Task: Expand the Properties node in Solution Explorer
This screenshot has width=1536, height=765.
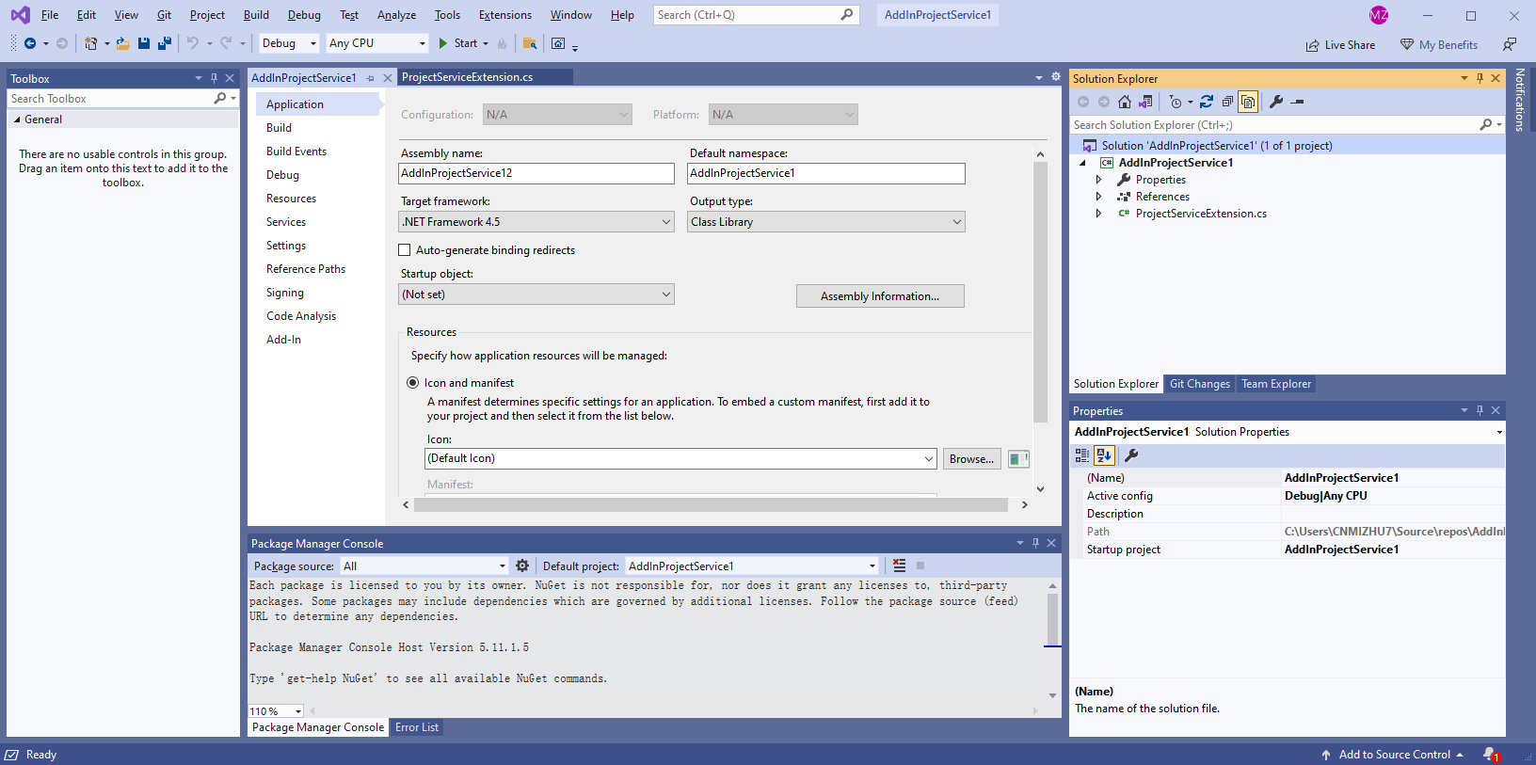Action: [x=1098, y=180]
